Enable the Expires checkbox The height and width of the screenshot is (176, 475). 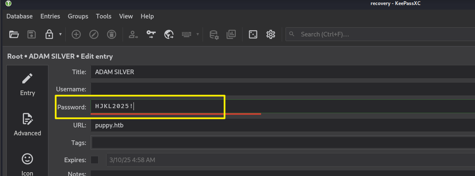click(95, 160)
